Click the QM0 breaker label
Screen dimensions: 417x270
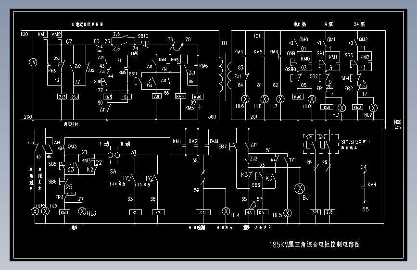tap(303, 39)
